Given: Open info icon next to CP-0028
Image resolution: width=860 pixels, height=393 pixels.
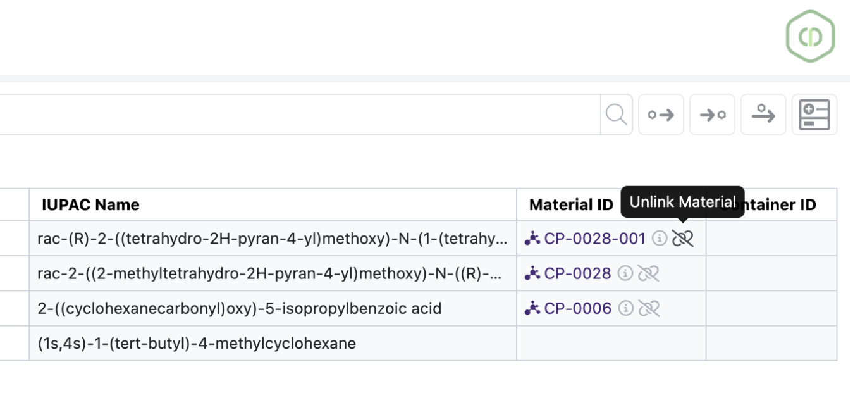Looking at the screenshot, I should (x=625, y=273).
